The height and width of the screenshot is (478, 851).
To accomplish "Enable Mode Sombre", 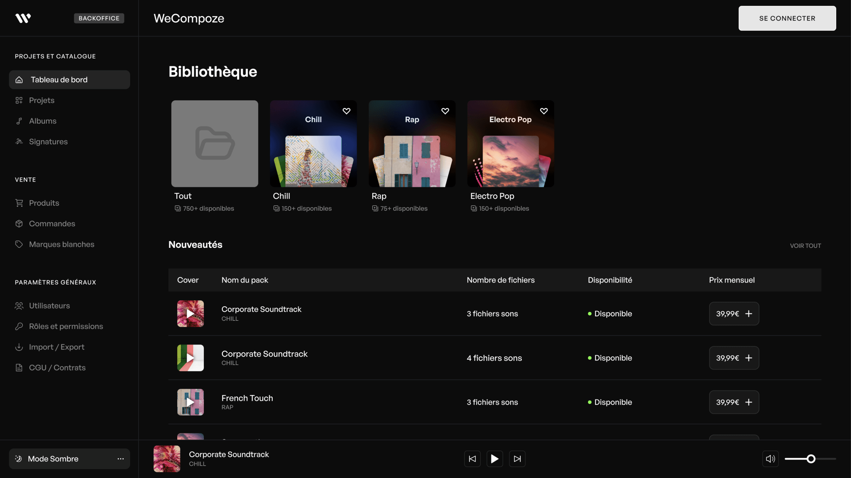I will pyautogui.click(x=53, y=459).
